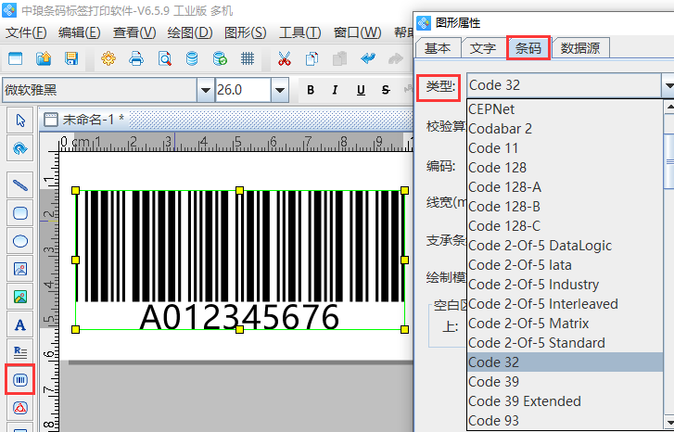This screenshot has height=432, width=674.
Task: Open the font size dropdown arrow
Action: click(280, 90)
